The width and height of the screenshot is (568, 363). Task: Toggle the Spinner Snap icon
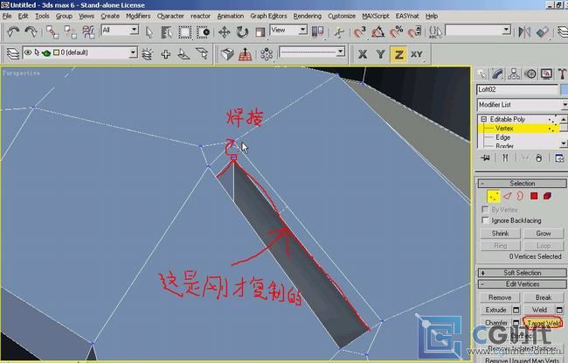coord(414,31)
